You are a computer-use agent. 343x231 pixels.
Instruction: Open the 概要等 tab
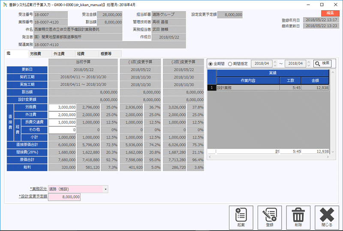point(105,54)
